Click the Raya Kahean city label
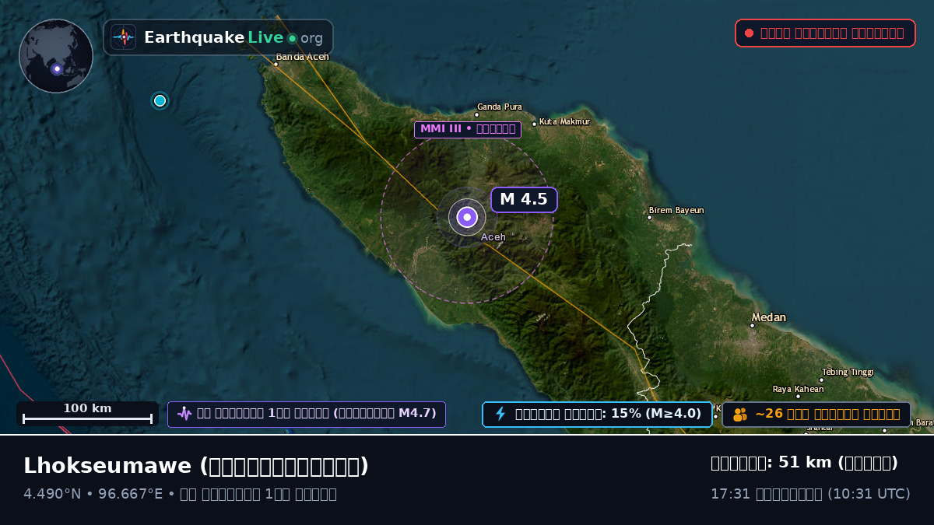The image size is (934, 525). point(798,389)
